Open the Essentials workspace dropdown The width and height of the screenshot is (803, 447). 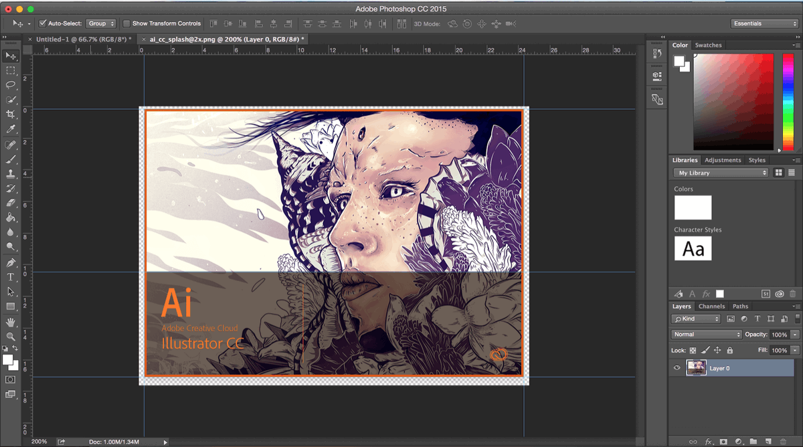coord(764,23)
